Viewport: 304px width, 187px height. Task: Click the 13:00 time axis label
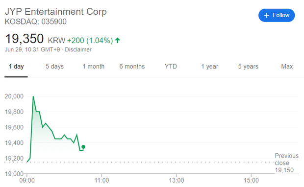[x=177, y=181]
